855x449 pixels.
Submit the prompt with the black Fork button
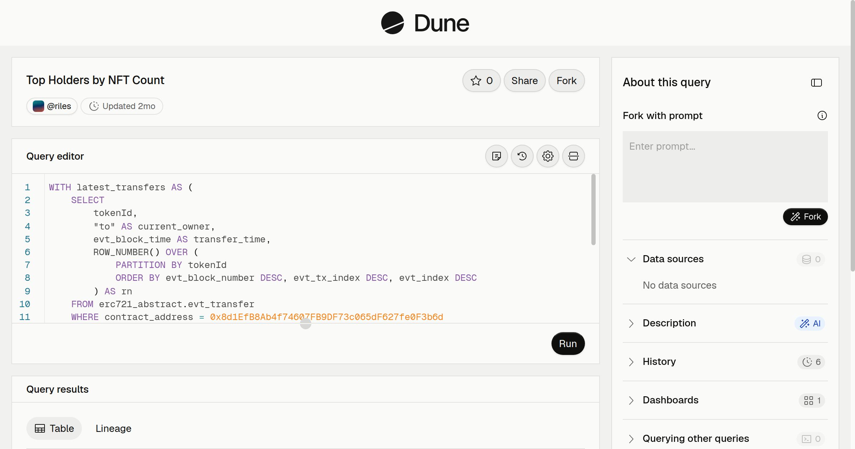(805, 217)
